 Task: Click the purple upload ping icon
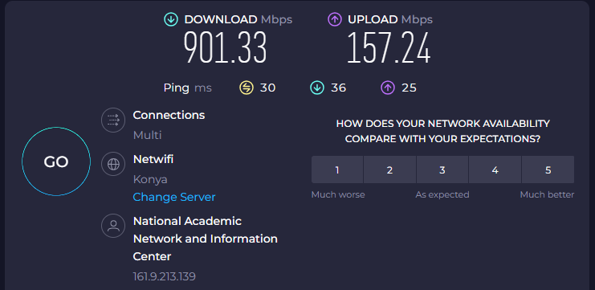(x=388, y=88)
